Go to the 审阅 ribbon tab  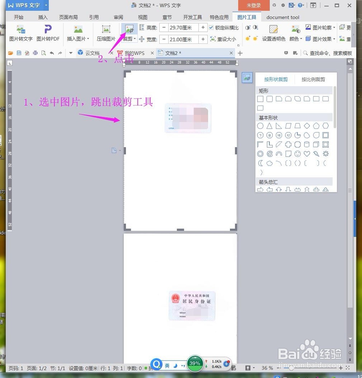[118, 17]
